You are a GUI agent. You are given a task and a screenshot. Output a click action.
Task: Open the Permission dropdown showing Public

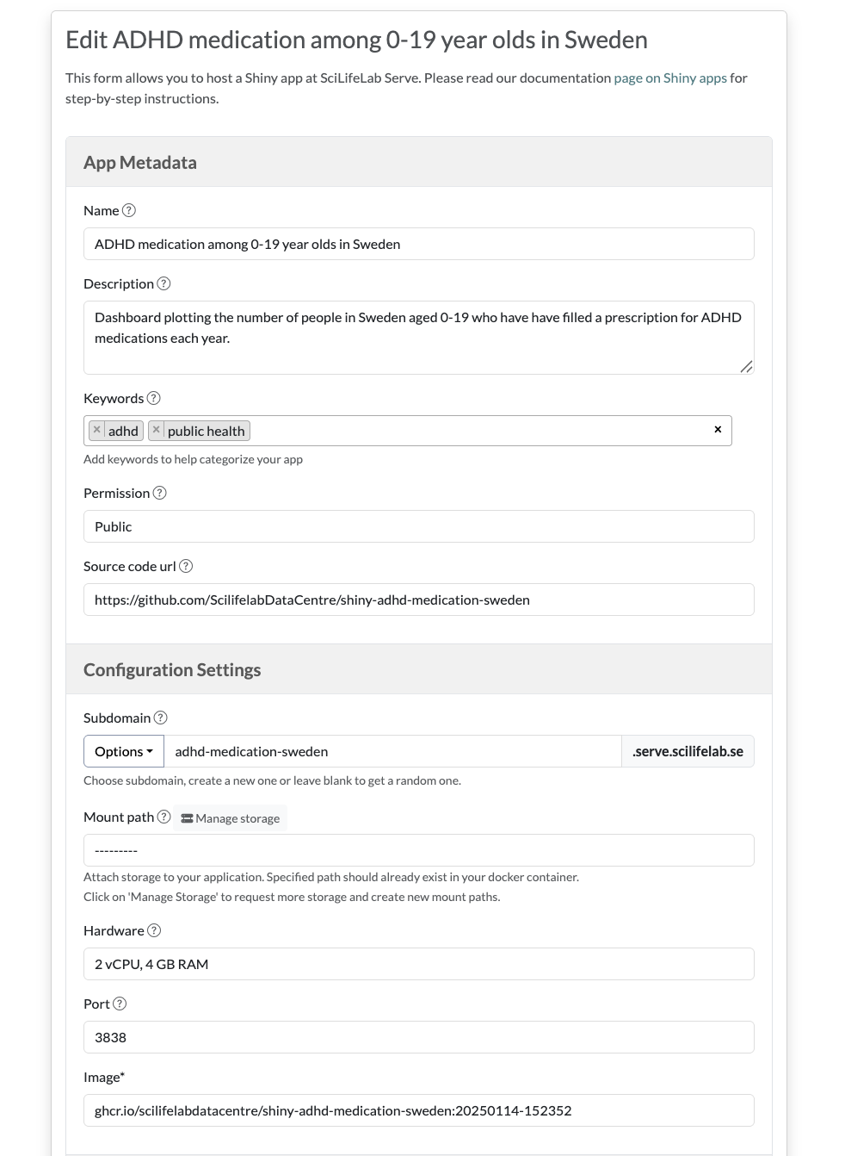[418, 526]
